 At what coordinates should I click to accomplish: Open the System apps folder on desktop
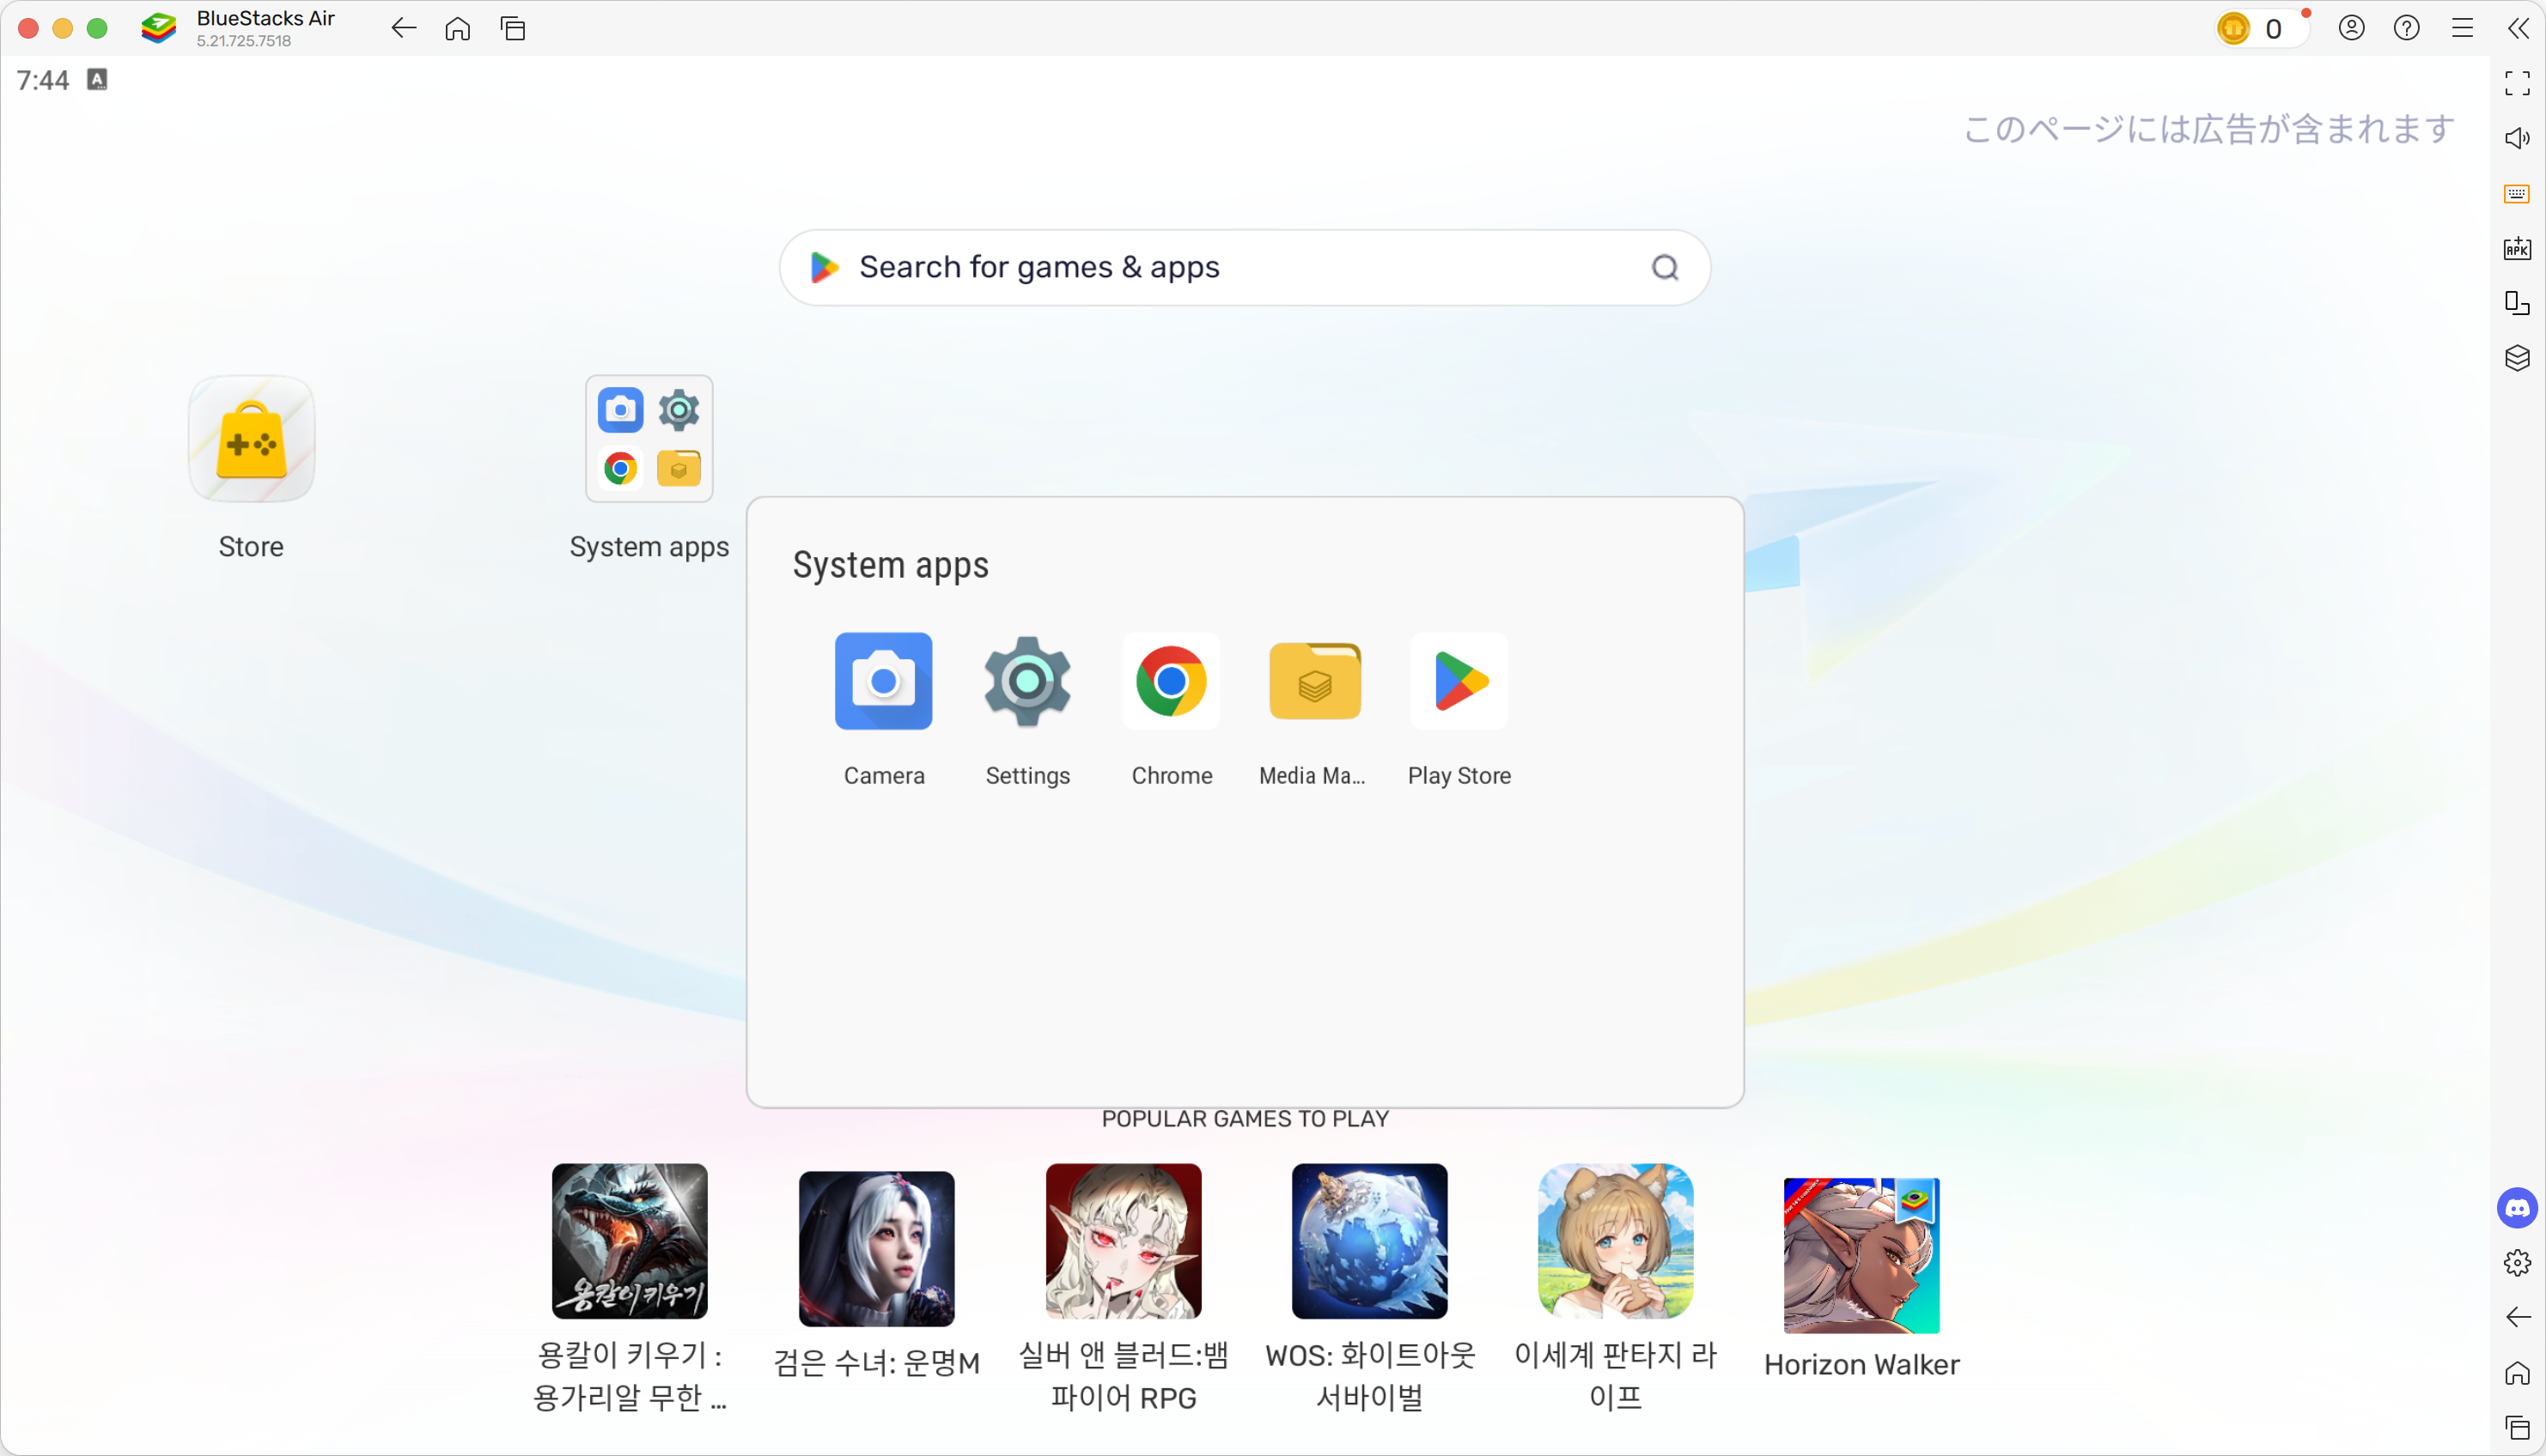(x=649, y=439)
